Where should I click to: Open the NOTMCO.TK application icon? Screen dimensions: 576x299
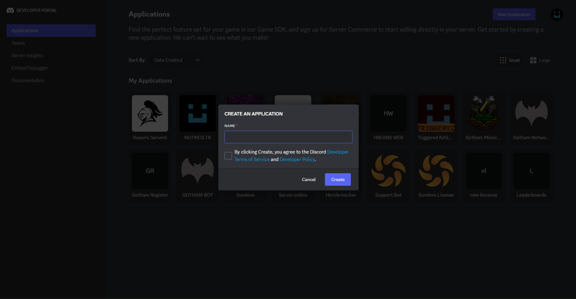(x=197, y=113)
